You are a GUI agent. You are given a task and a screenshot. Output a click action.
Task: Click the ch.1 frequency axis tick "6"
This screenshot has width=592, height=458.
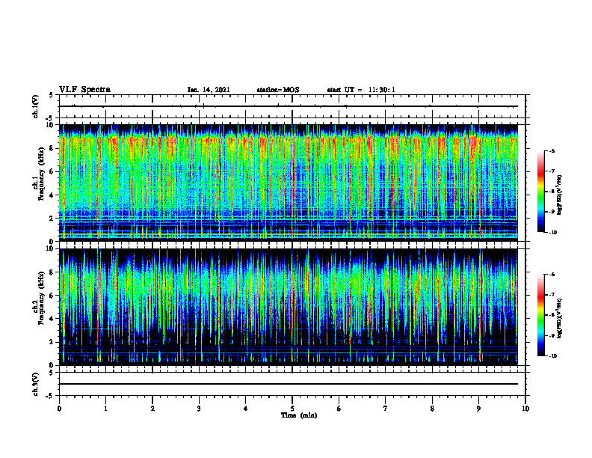click(53, 171)
